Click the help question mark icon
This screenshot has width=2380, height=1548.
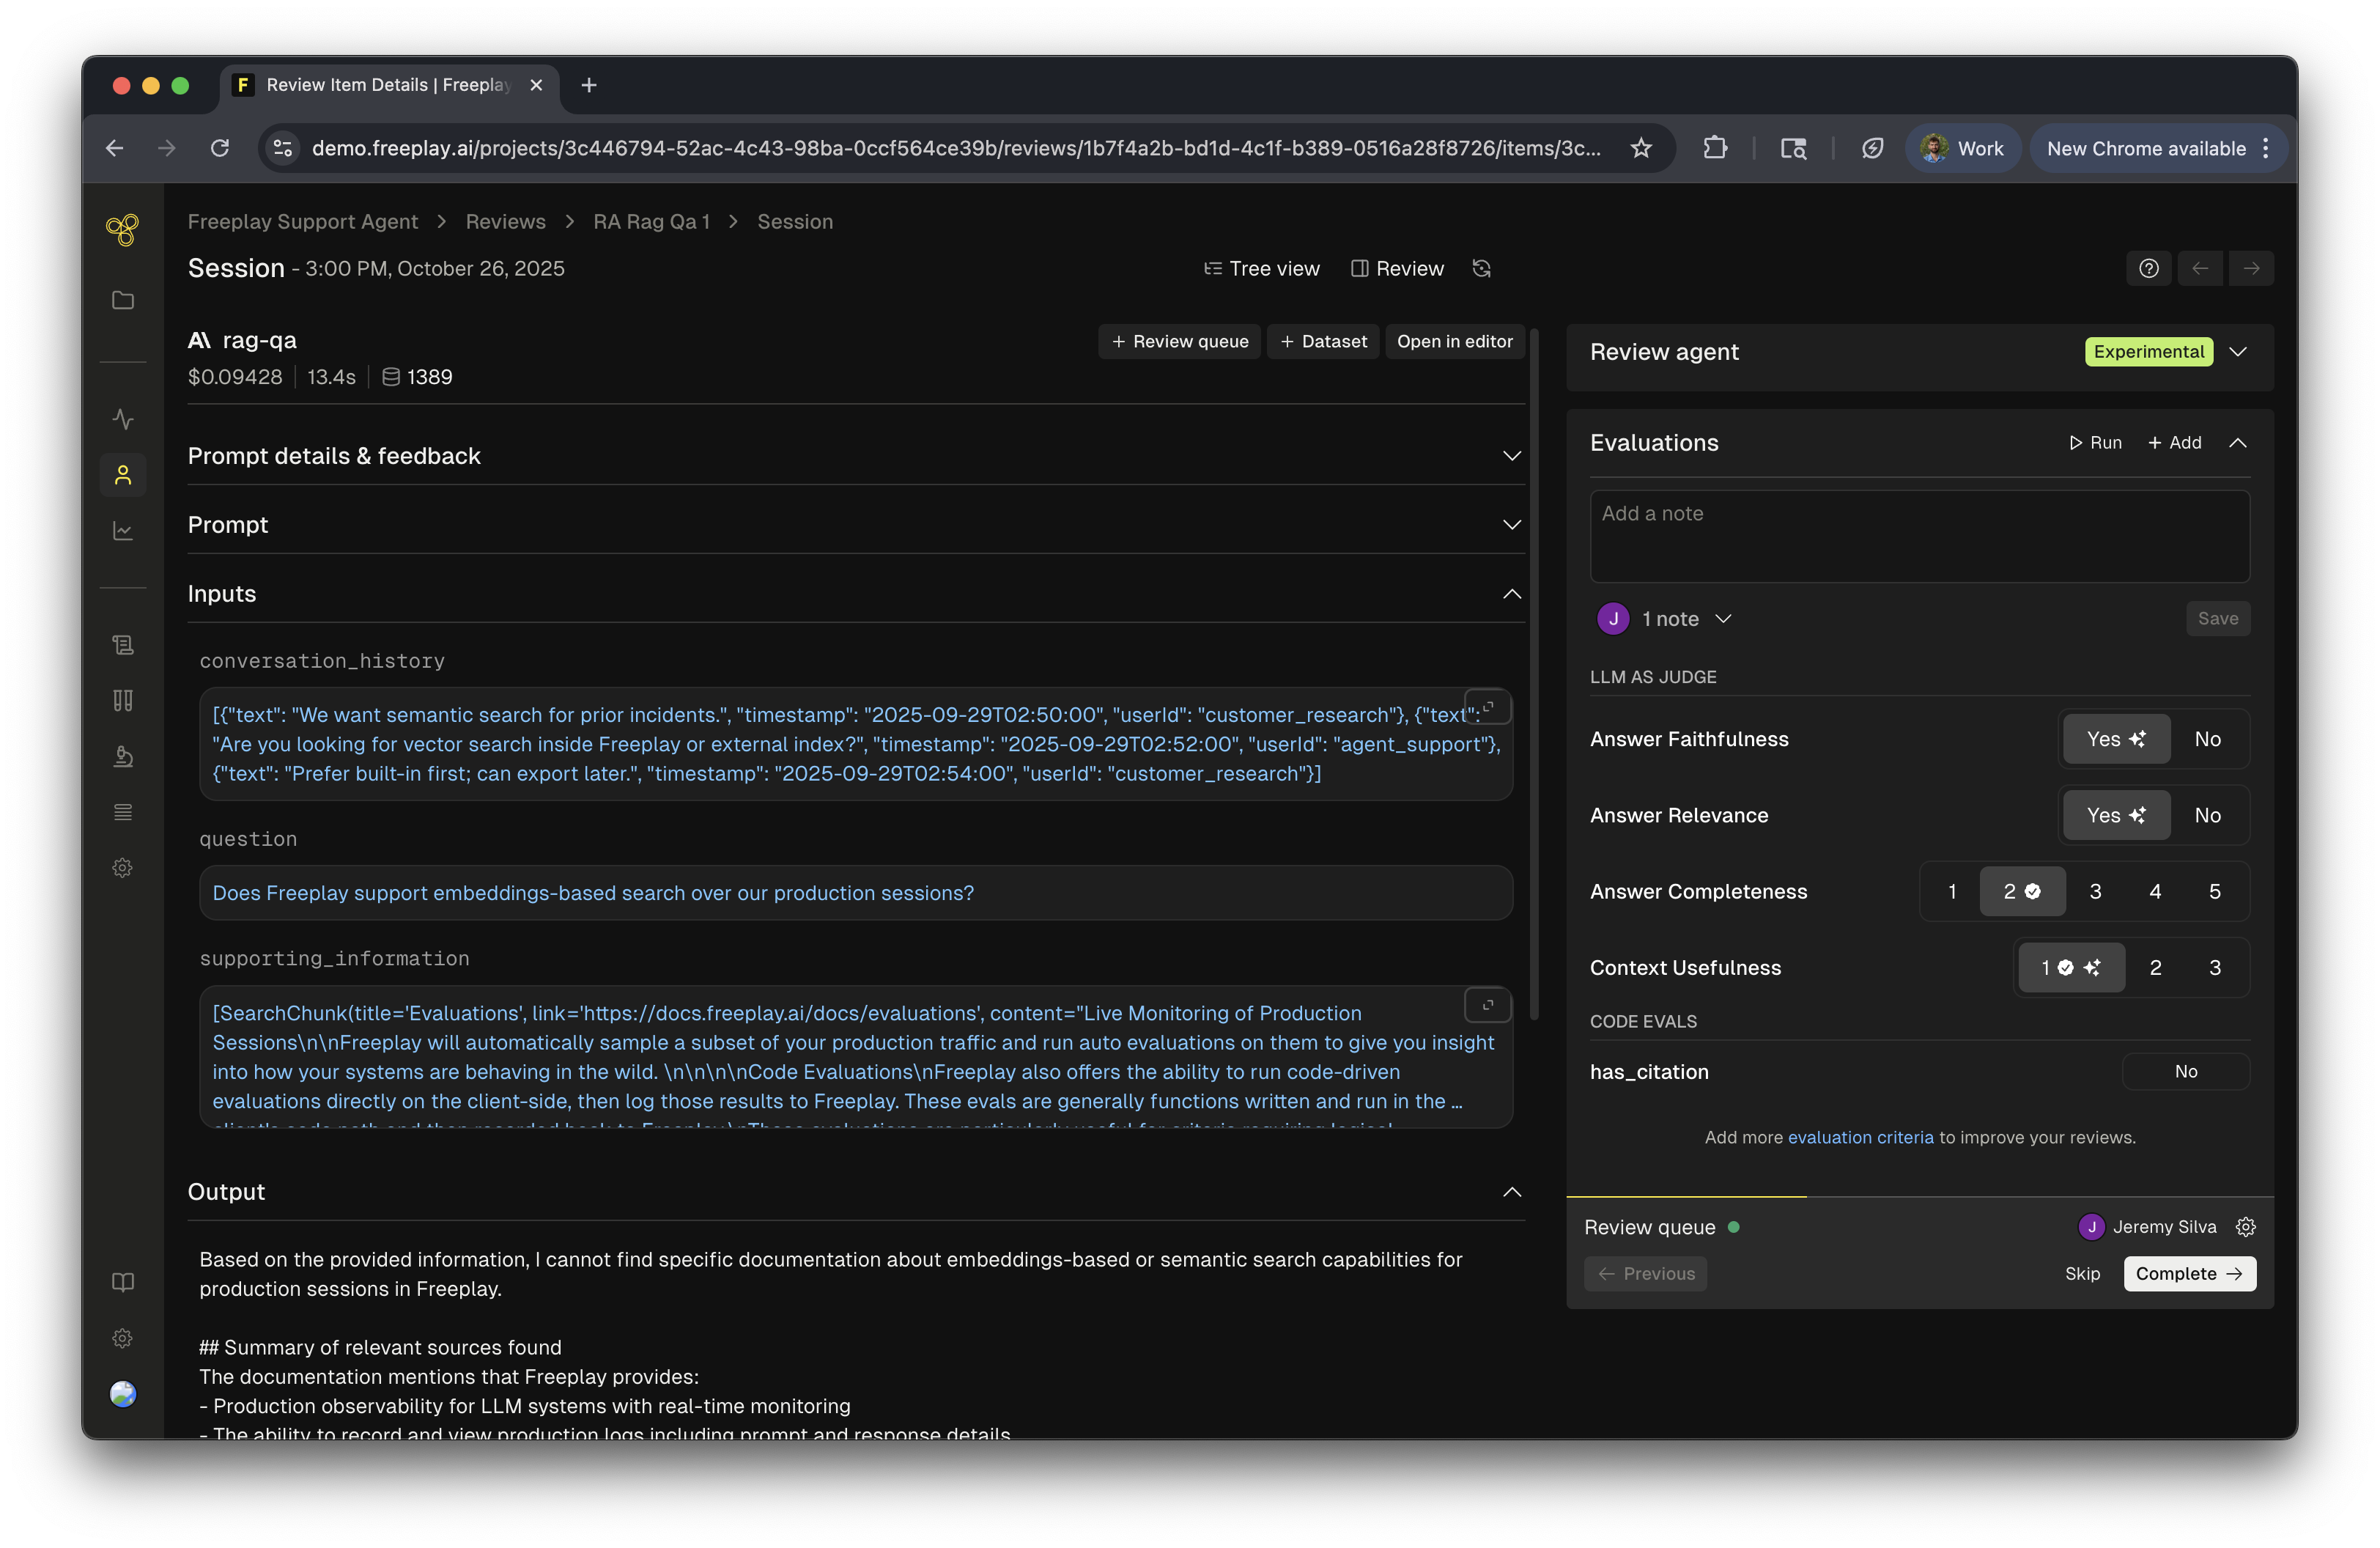(x=2148, y=268)
